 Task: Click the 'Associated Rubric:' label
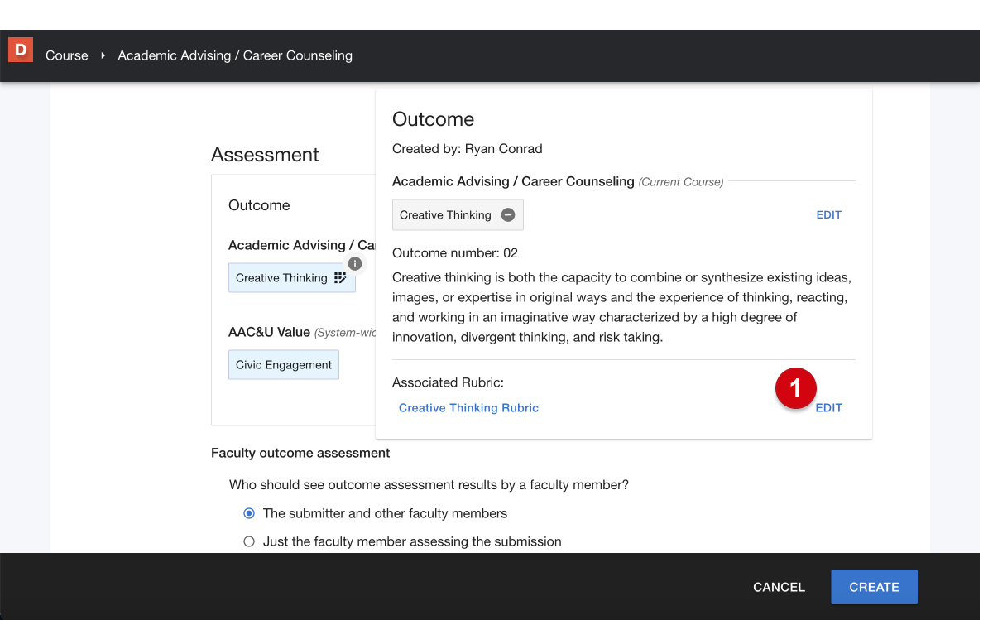click(448, 383)
